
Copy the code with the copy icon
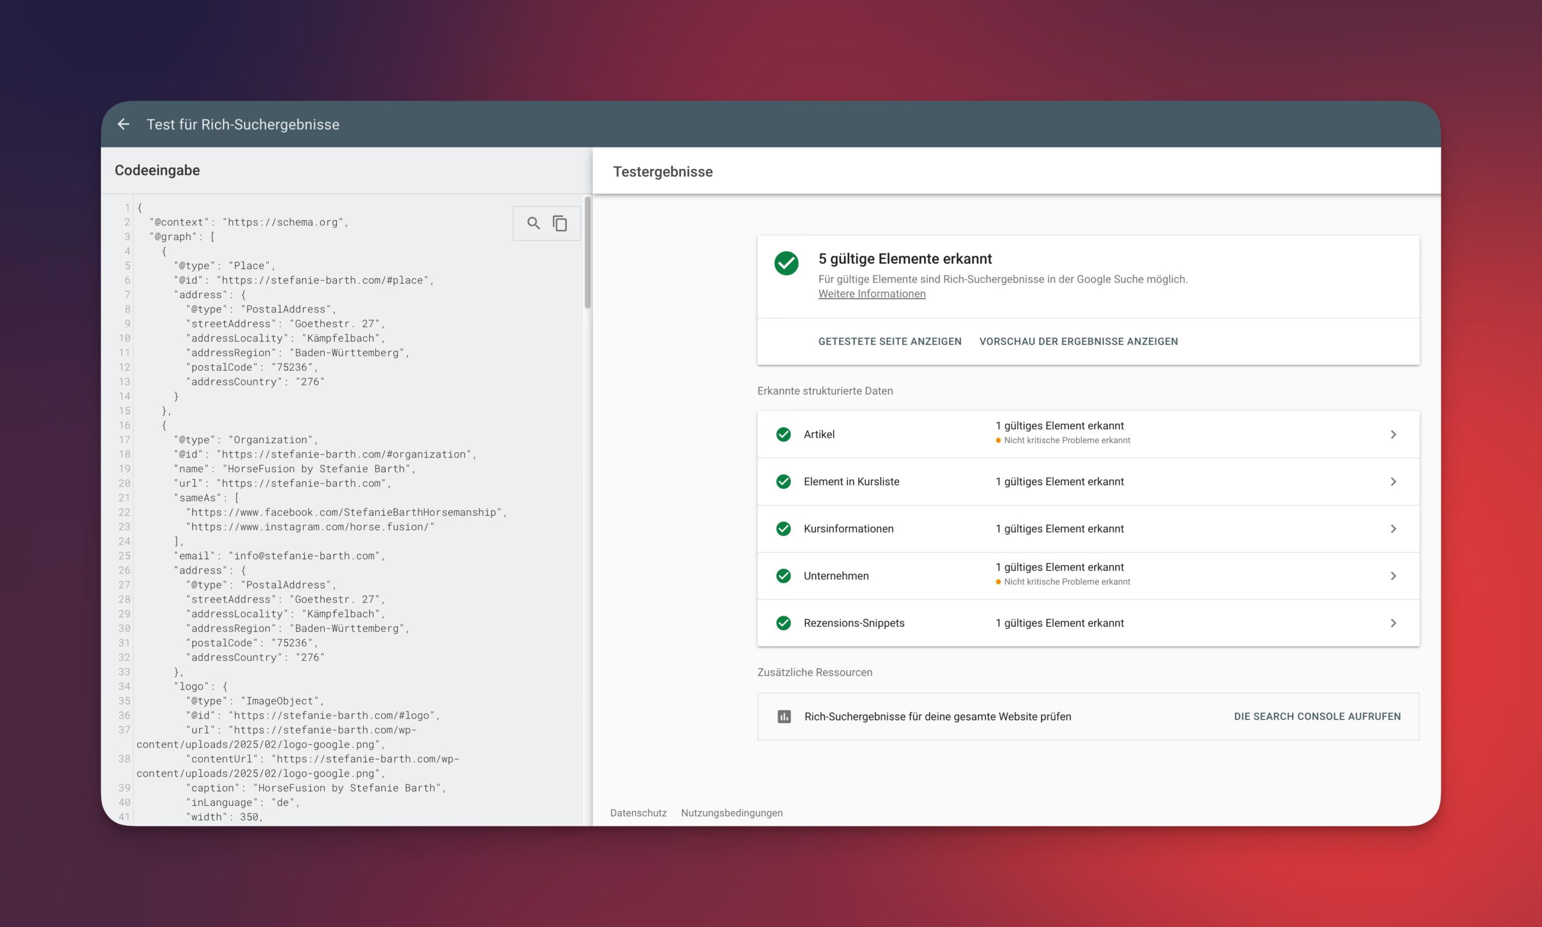click(x=560, y=223)
